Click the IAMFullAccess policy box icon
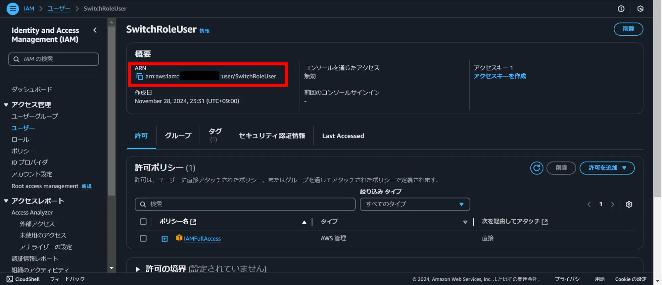Screen dimensions: 662x285 [x=179, y=238]
